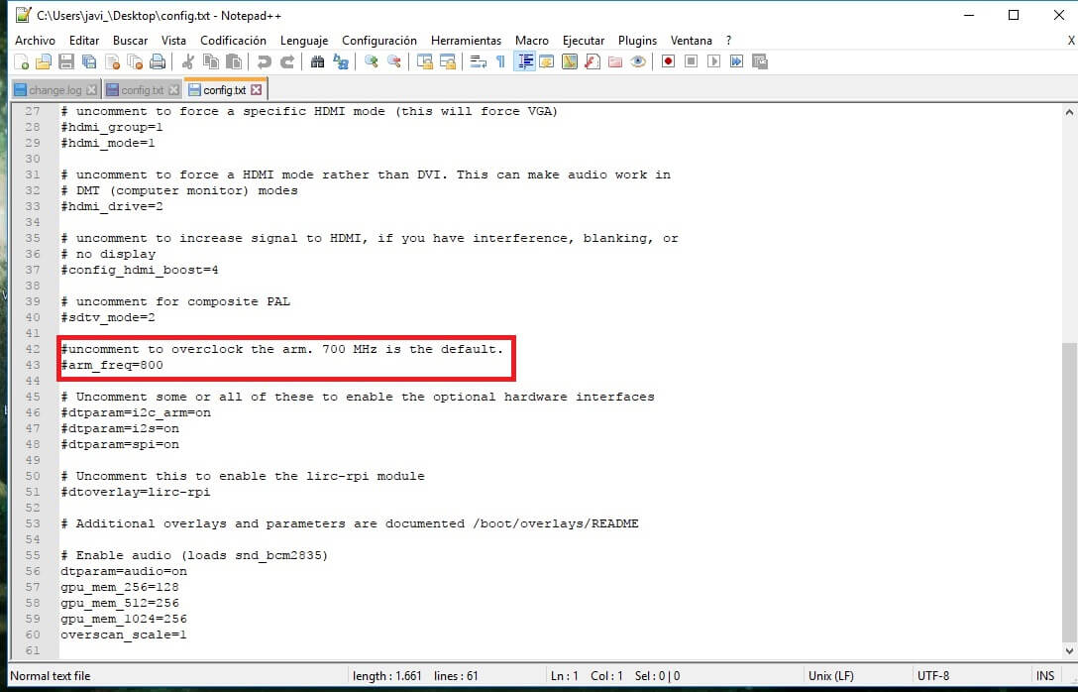1078x692 pixels.
Task: Open Find with the binoculars icon
Action: [x=318, y=61]
